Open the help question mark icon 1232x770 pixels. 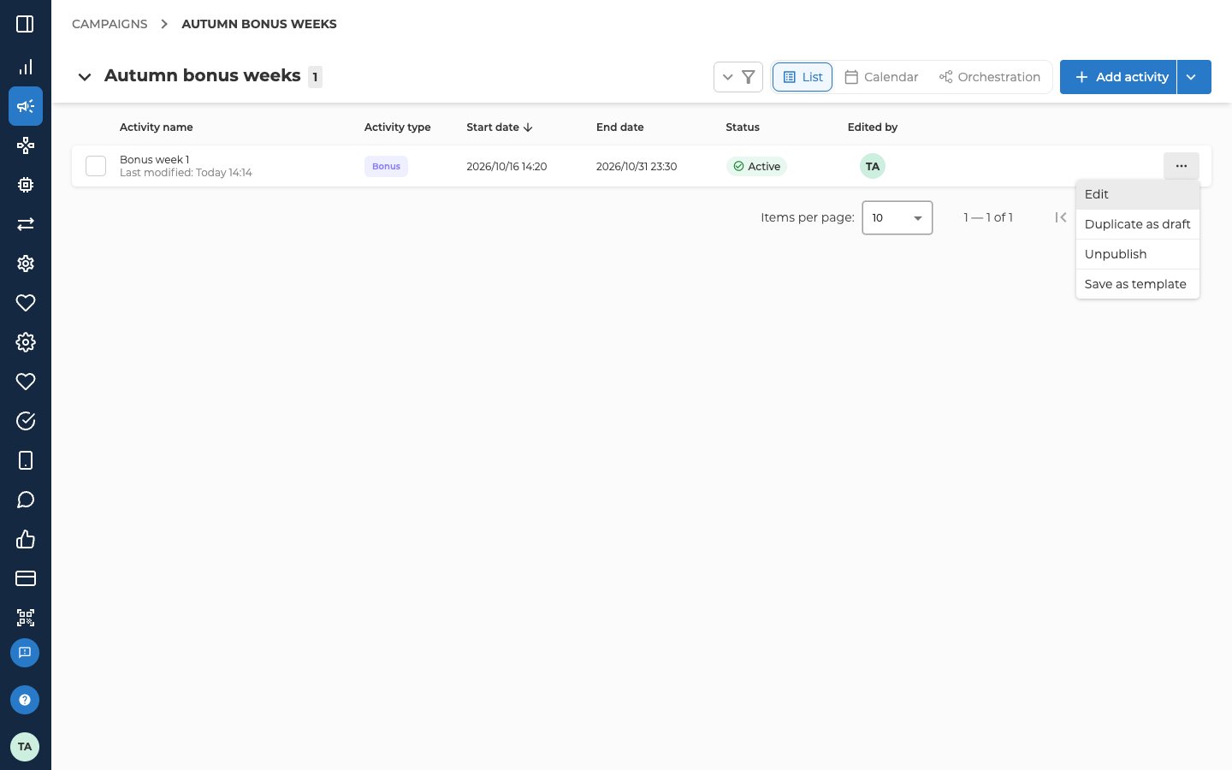click(25, 700)
